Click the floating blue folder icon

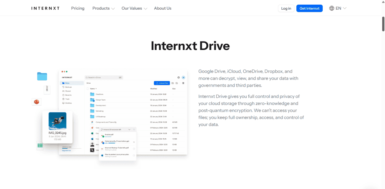(42, 76)
